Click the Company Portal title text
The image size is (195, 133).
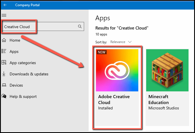(x=27, y=5)
